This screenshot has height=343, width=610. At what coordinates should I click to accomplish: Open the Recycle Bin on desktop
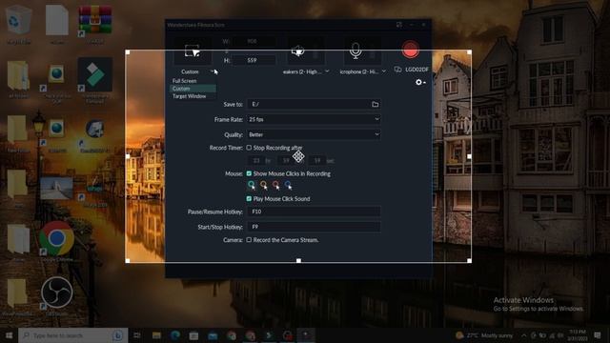coord(18,24)
